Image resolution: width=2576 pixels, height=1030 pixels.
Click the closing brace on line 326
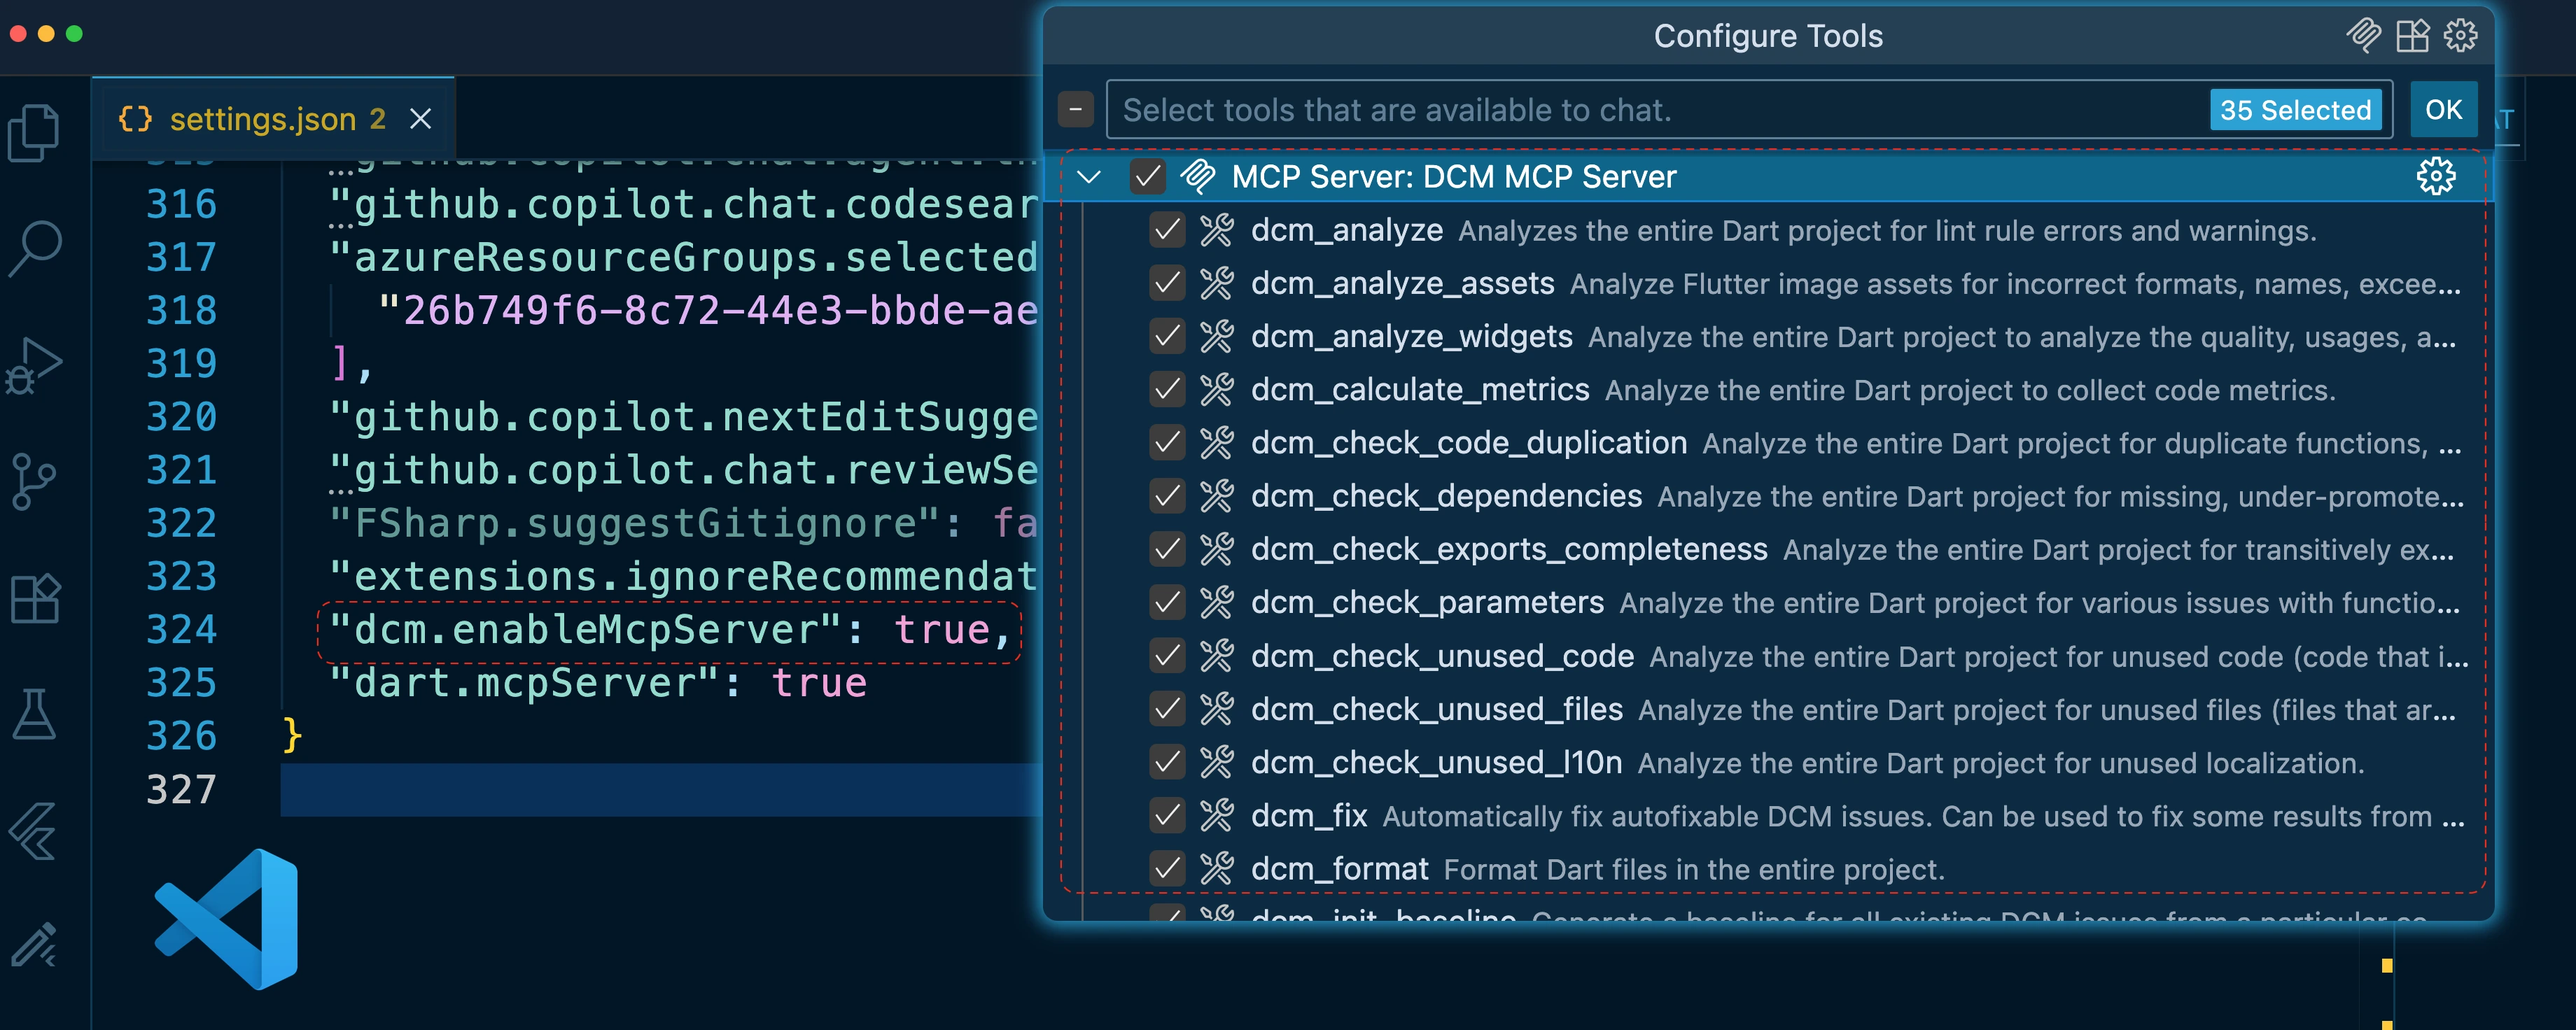click(x=292, y=736)
